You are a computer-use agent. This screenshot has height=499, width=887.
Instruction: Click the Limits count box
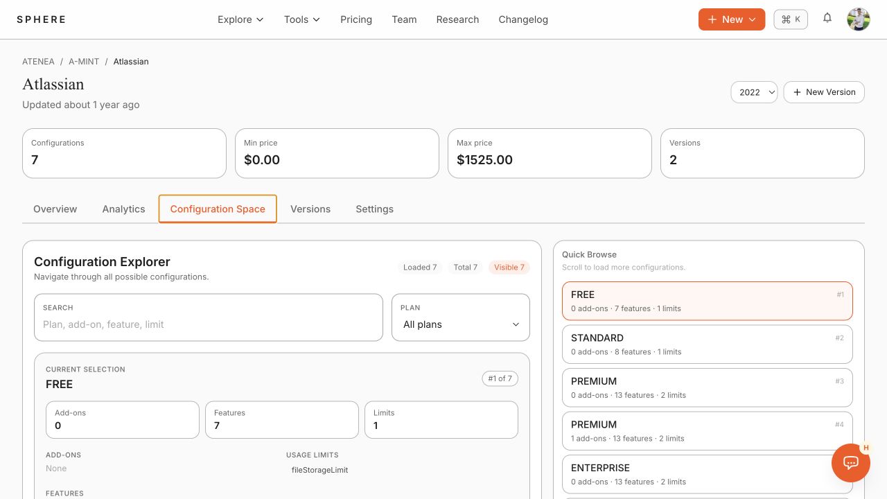441,420
